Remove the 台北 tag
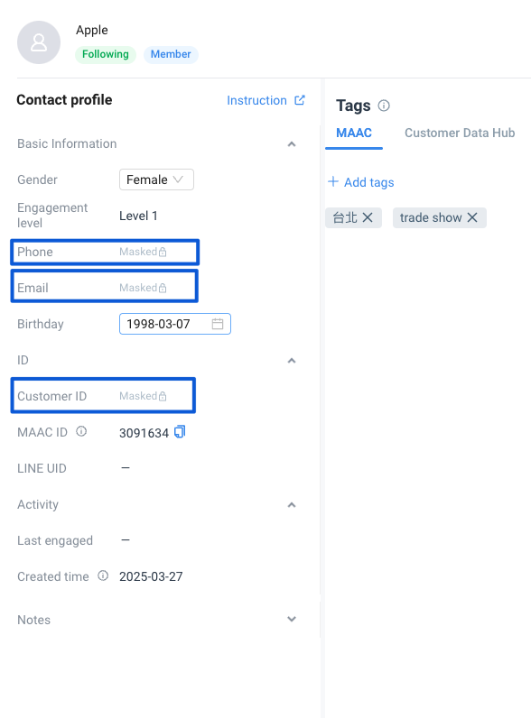 368,217
